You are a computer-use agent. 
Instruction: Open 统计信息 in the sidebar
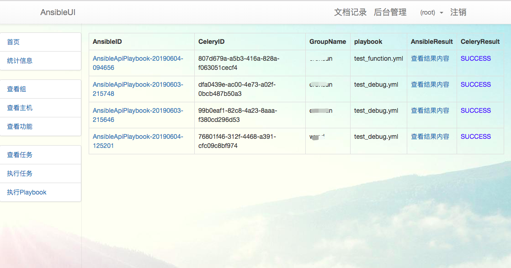(40, 61)
